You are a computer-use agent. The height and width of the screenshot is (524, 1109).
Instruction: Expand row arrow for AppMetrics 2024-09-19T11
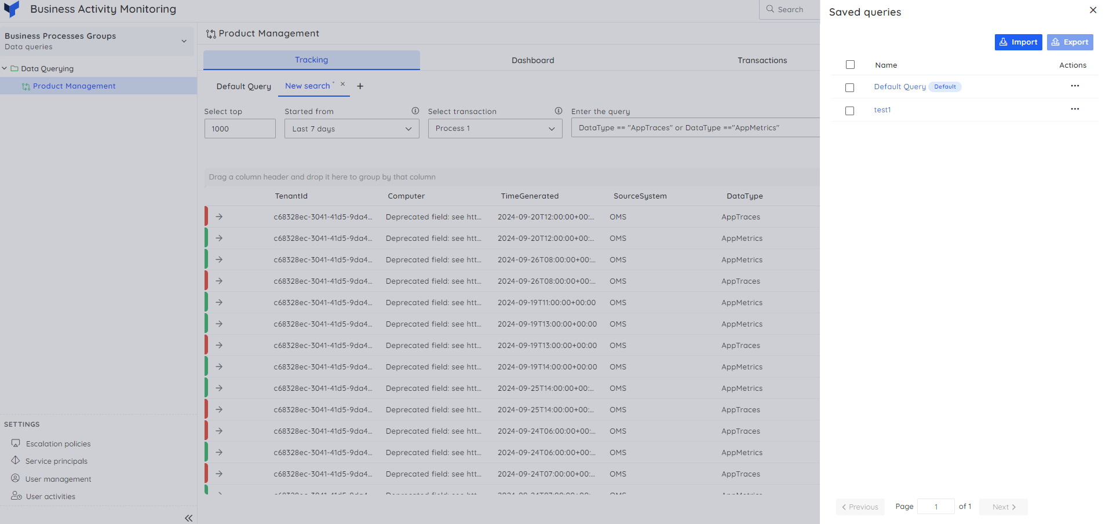click(x=219, y=302)
